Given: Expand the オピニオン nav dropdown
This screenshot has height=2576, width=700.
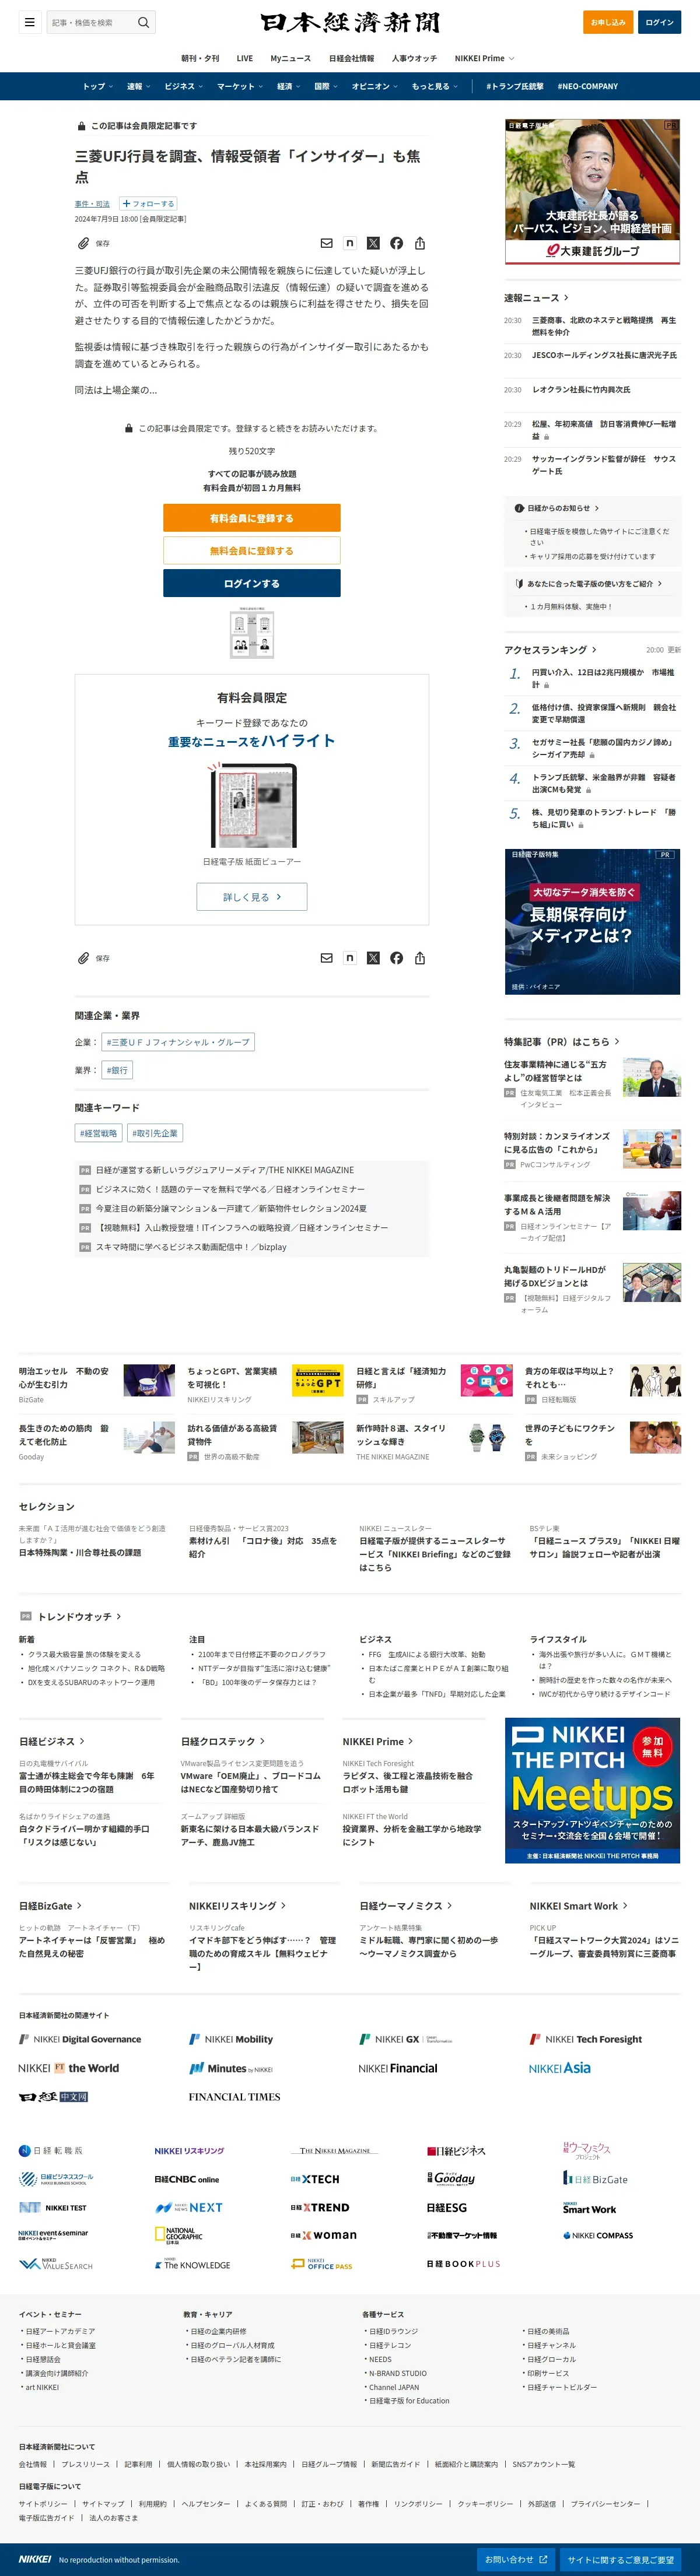Looking at the screenshot, I should tap(375, 86).
